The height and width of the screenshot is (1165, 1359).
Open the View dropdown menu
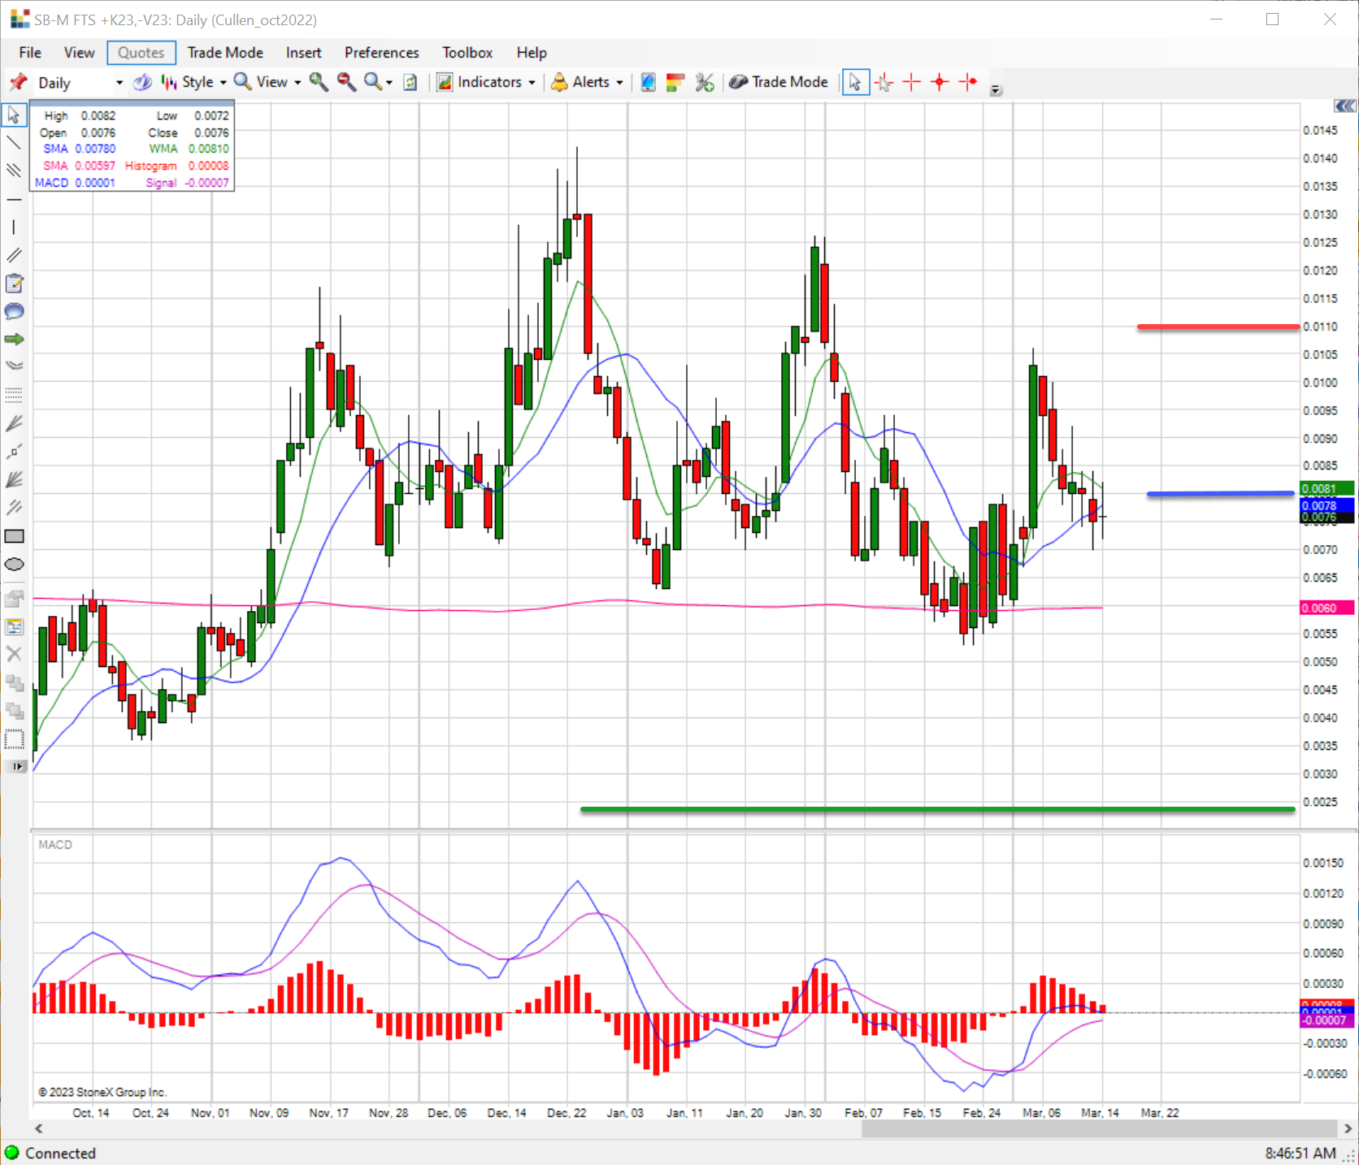pos(267,82)
